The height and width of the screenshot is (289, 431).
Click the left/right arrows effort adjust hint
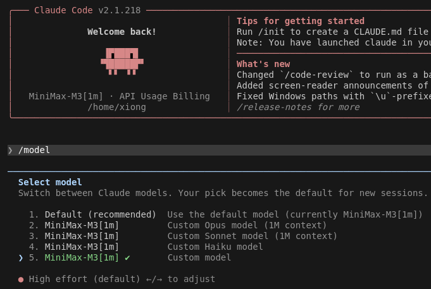click(154, 280)
